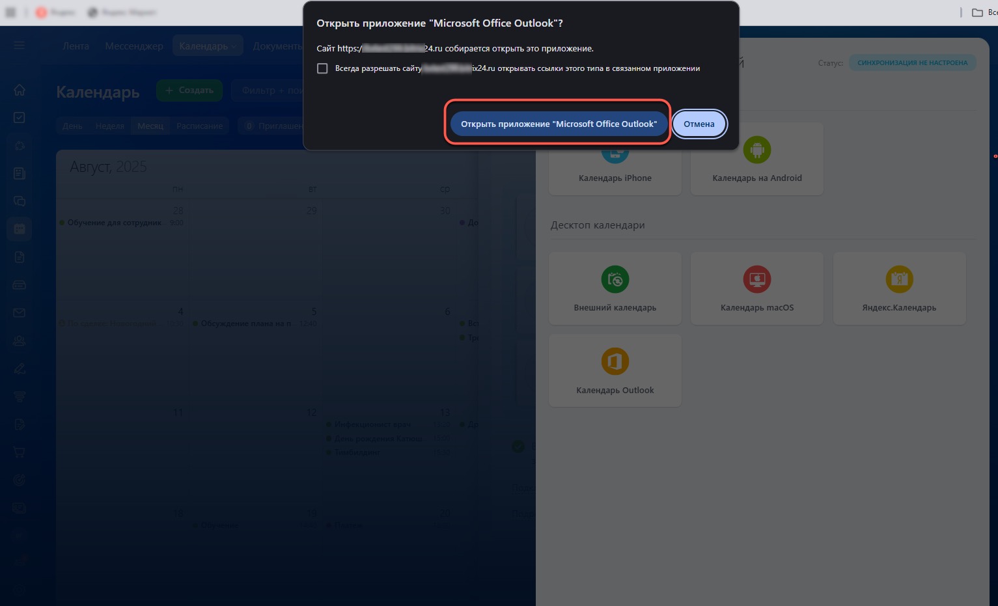Open the news feed page icon in sidebar
Image resolution: width=998 pixels, height=606 pixels.
20,173
